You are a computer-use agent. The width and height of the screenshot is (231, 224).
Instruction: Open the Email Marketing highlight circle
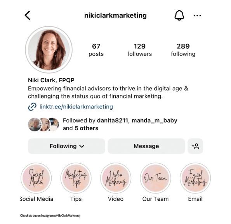[195, 178]
